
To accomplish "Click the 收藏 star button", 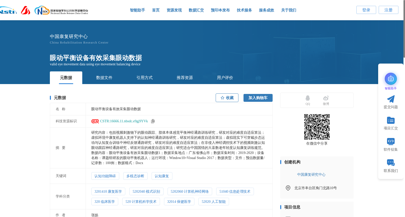I will point(227,98).
